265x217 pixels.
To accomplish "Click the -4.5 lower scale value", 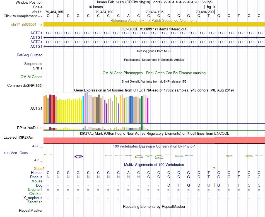I will point(36,160).
